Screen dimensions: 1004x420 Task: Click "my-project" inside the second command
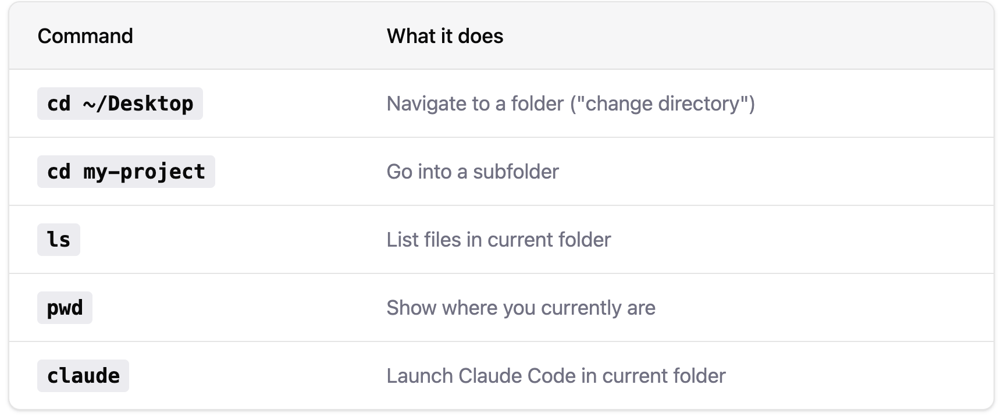click(144, 172)
